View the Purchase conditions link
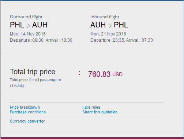The image size is (184, 139). [28, 112]
